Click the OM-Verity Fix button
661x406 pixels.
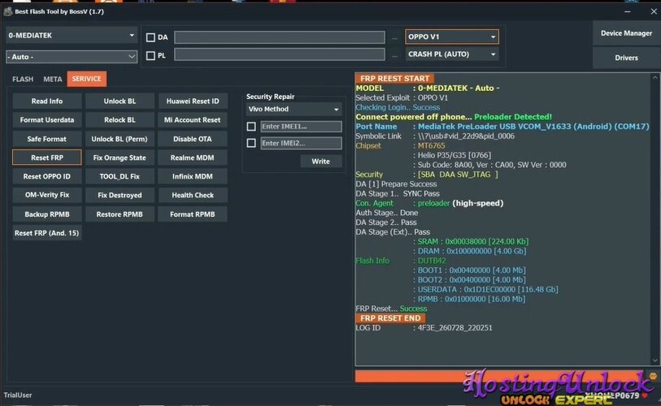coord(47,195)
